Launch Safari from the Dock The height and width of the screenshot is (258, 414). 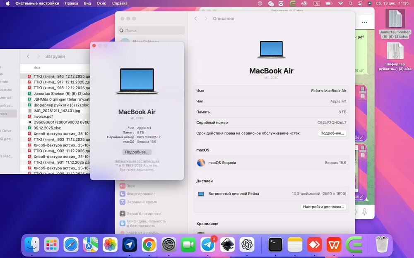click(71, 244)
